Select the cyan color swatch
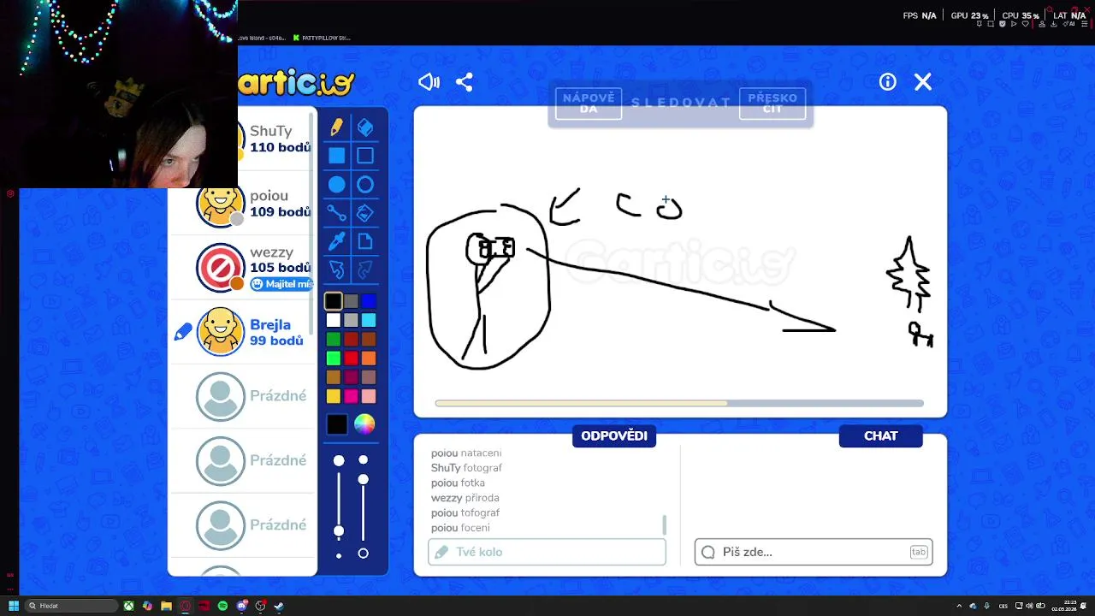 pyautogui.click(x=369, y=320)
